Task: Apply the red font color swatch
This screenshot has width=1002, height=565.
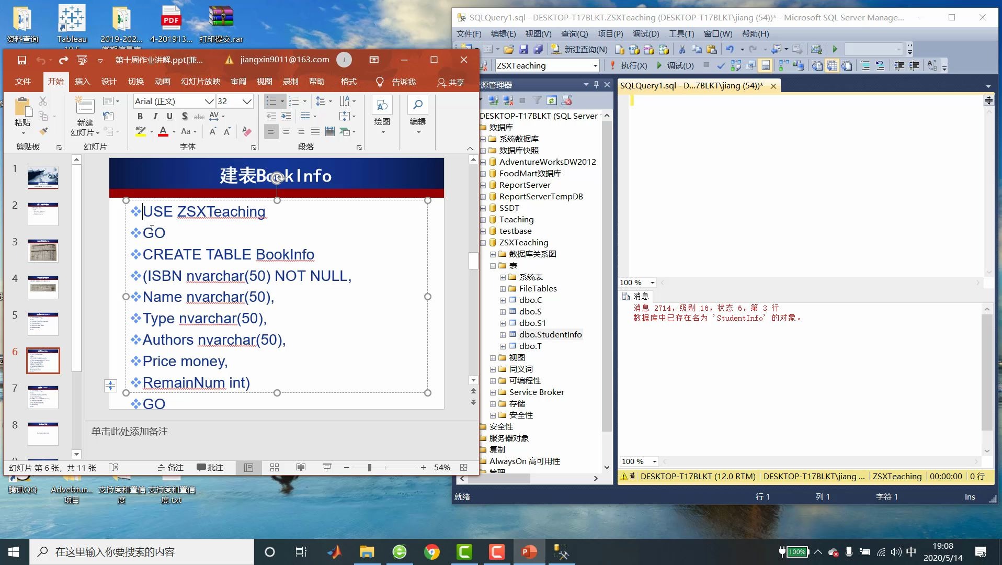Action: point(163,131)
